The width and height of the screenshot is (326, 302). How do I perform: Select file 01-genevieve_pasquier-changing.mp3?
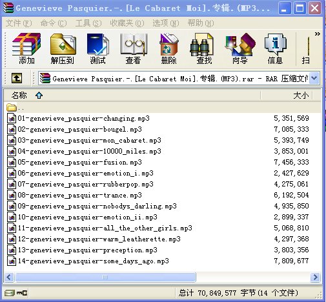(x=83, y=118)
